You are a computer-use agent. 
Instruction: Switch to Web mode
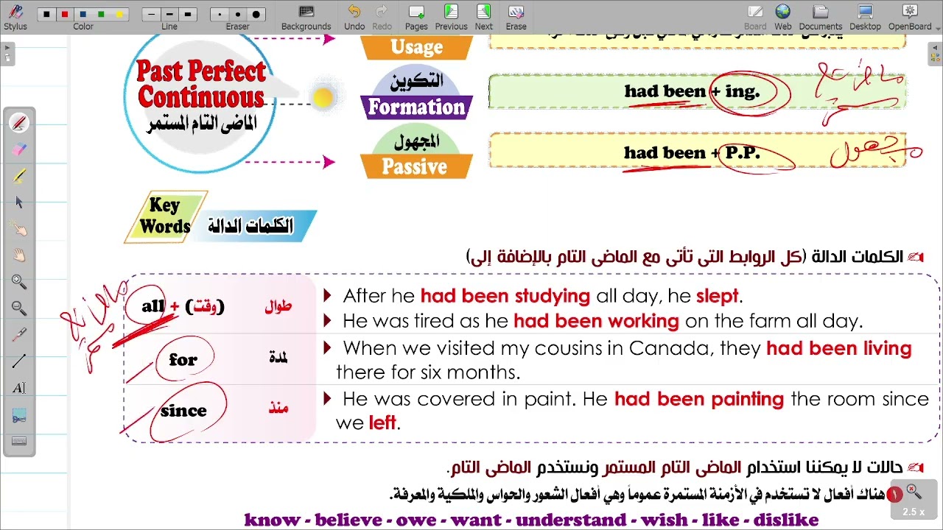782,17
